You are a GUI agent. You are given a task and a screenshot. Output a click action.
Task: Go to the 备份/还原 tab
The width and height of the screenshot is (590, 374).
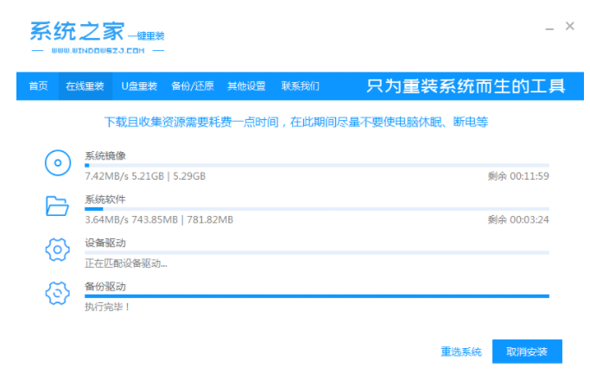coord(193,86)
